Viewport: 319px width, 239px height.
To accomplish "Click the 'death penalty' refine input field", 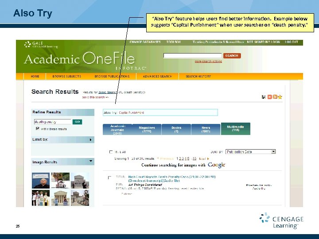I will coord(53,122).
